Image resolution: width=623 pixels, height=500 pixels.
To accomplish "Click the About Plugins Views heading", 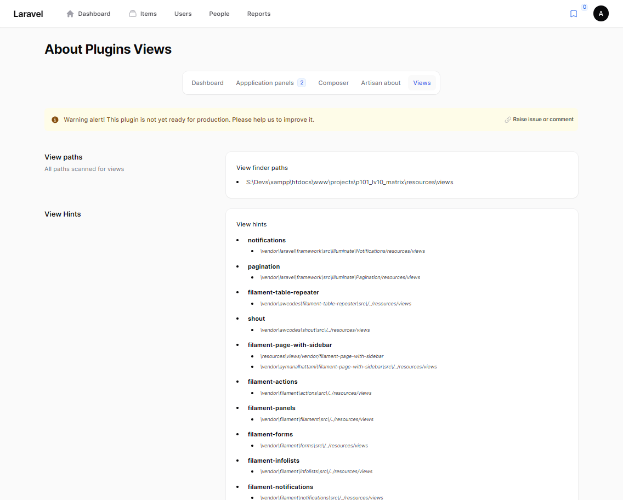I will [x=108, y=49].
